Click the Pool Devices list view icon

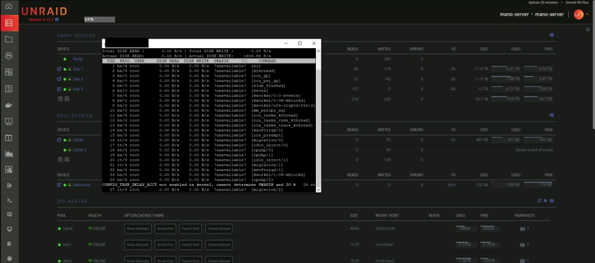[552, 115]
